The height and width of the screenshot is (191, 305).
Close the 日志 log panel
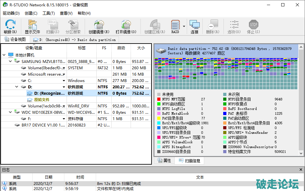point(301,170)
